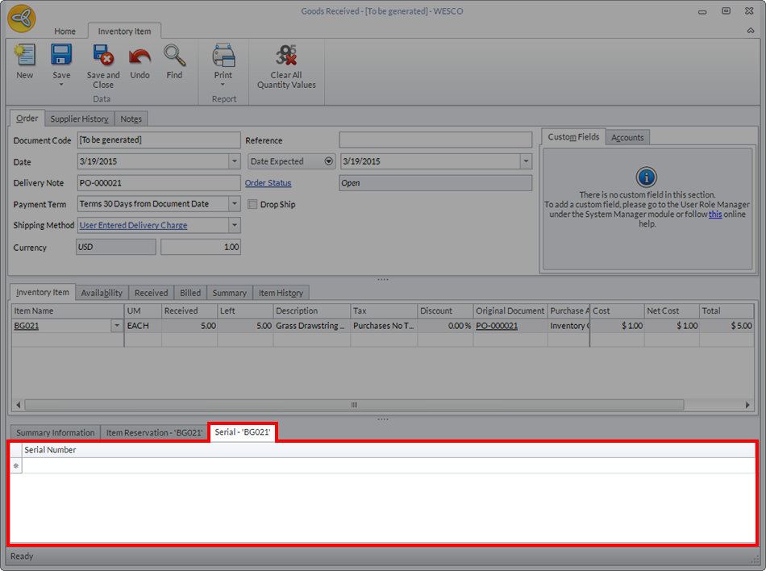The height and width of the screenshot is (571, 766).
Task: Click the empty Serial Number entry row
Action: coord(387,465)
